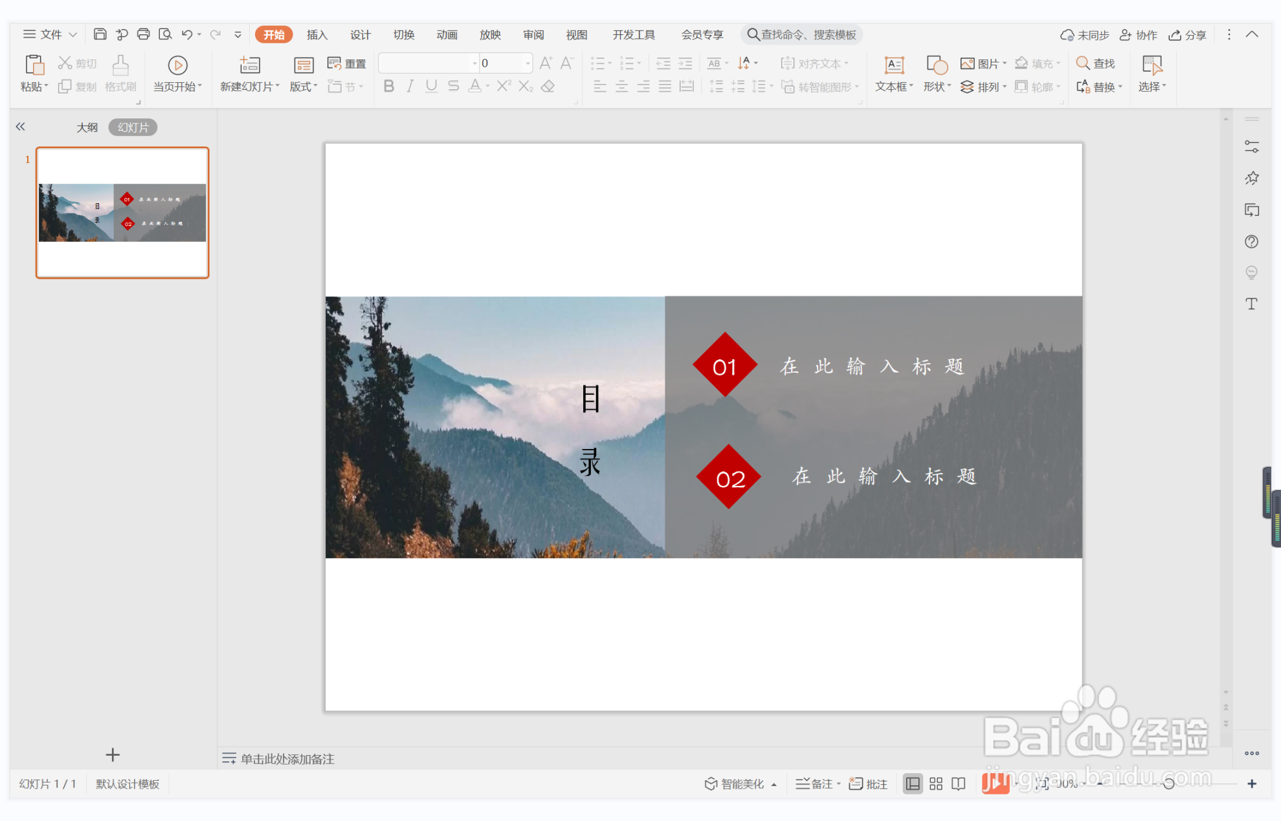Collapse the slide panel with double chevron
This screenshot has height=821, width=1281.
tap(21, 127)
